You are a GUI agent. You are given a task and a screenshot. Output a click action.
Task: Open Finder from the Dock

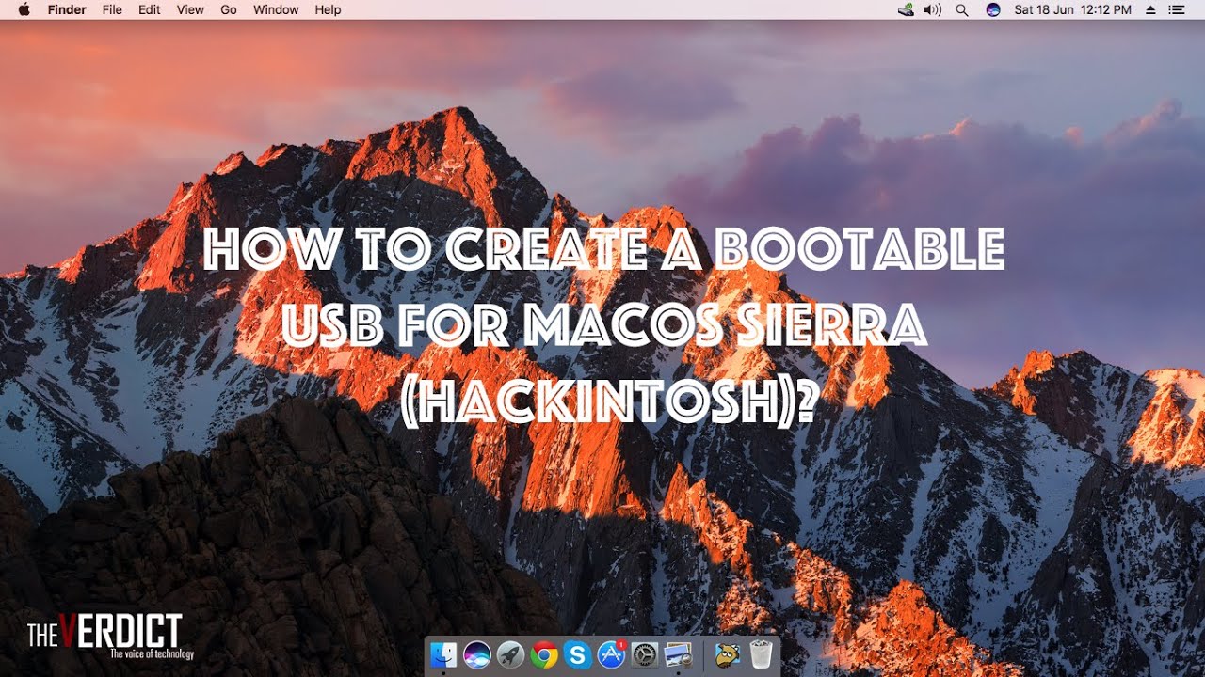click(x=443, y=654)
